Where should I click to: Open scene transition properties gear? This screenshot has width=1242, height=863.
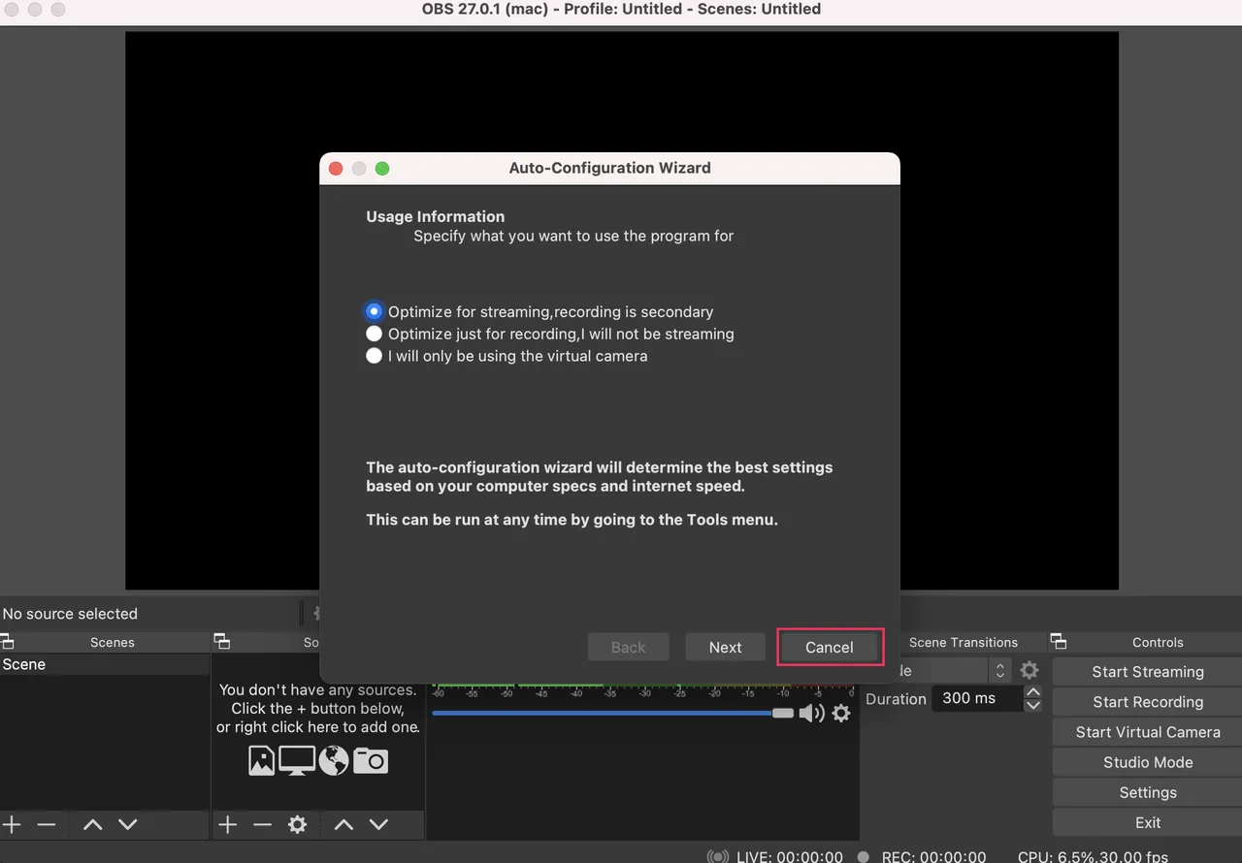[x=1030, y=670]
